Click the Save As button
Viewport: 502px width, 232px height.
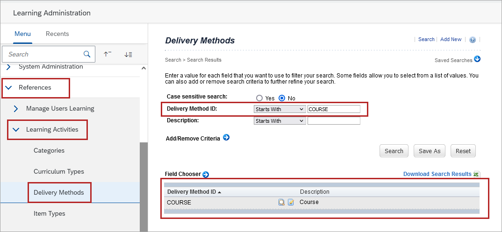(x=430, y=151)
